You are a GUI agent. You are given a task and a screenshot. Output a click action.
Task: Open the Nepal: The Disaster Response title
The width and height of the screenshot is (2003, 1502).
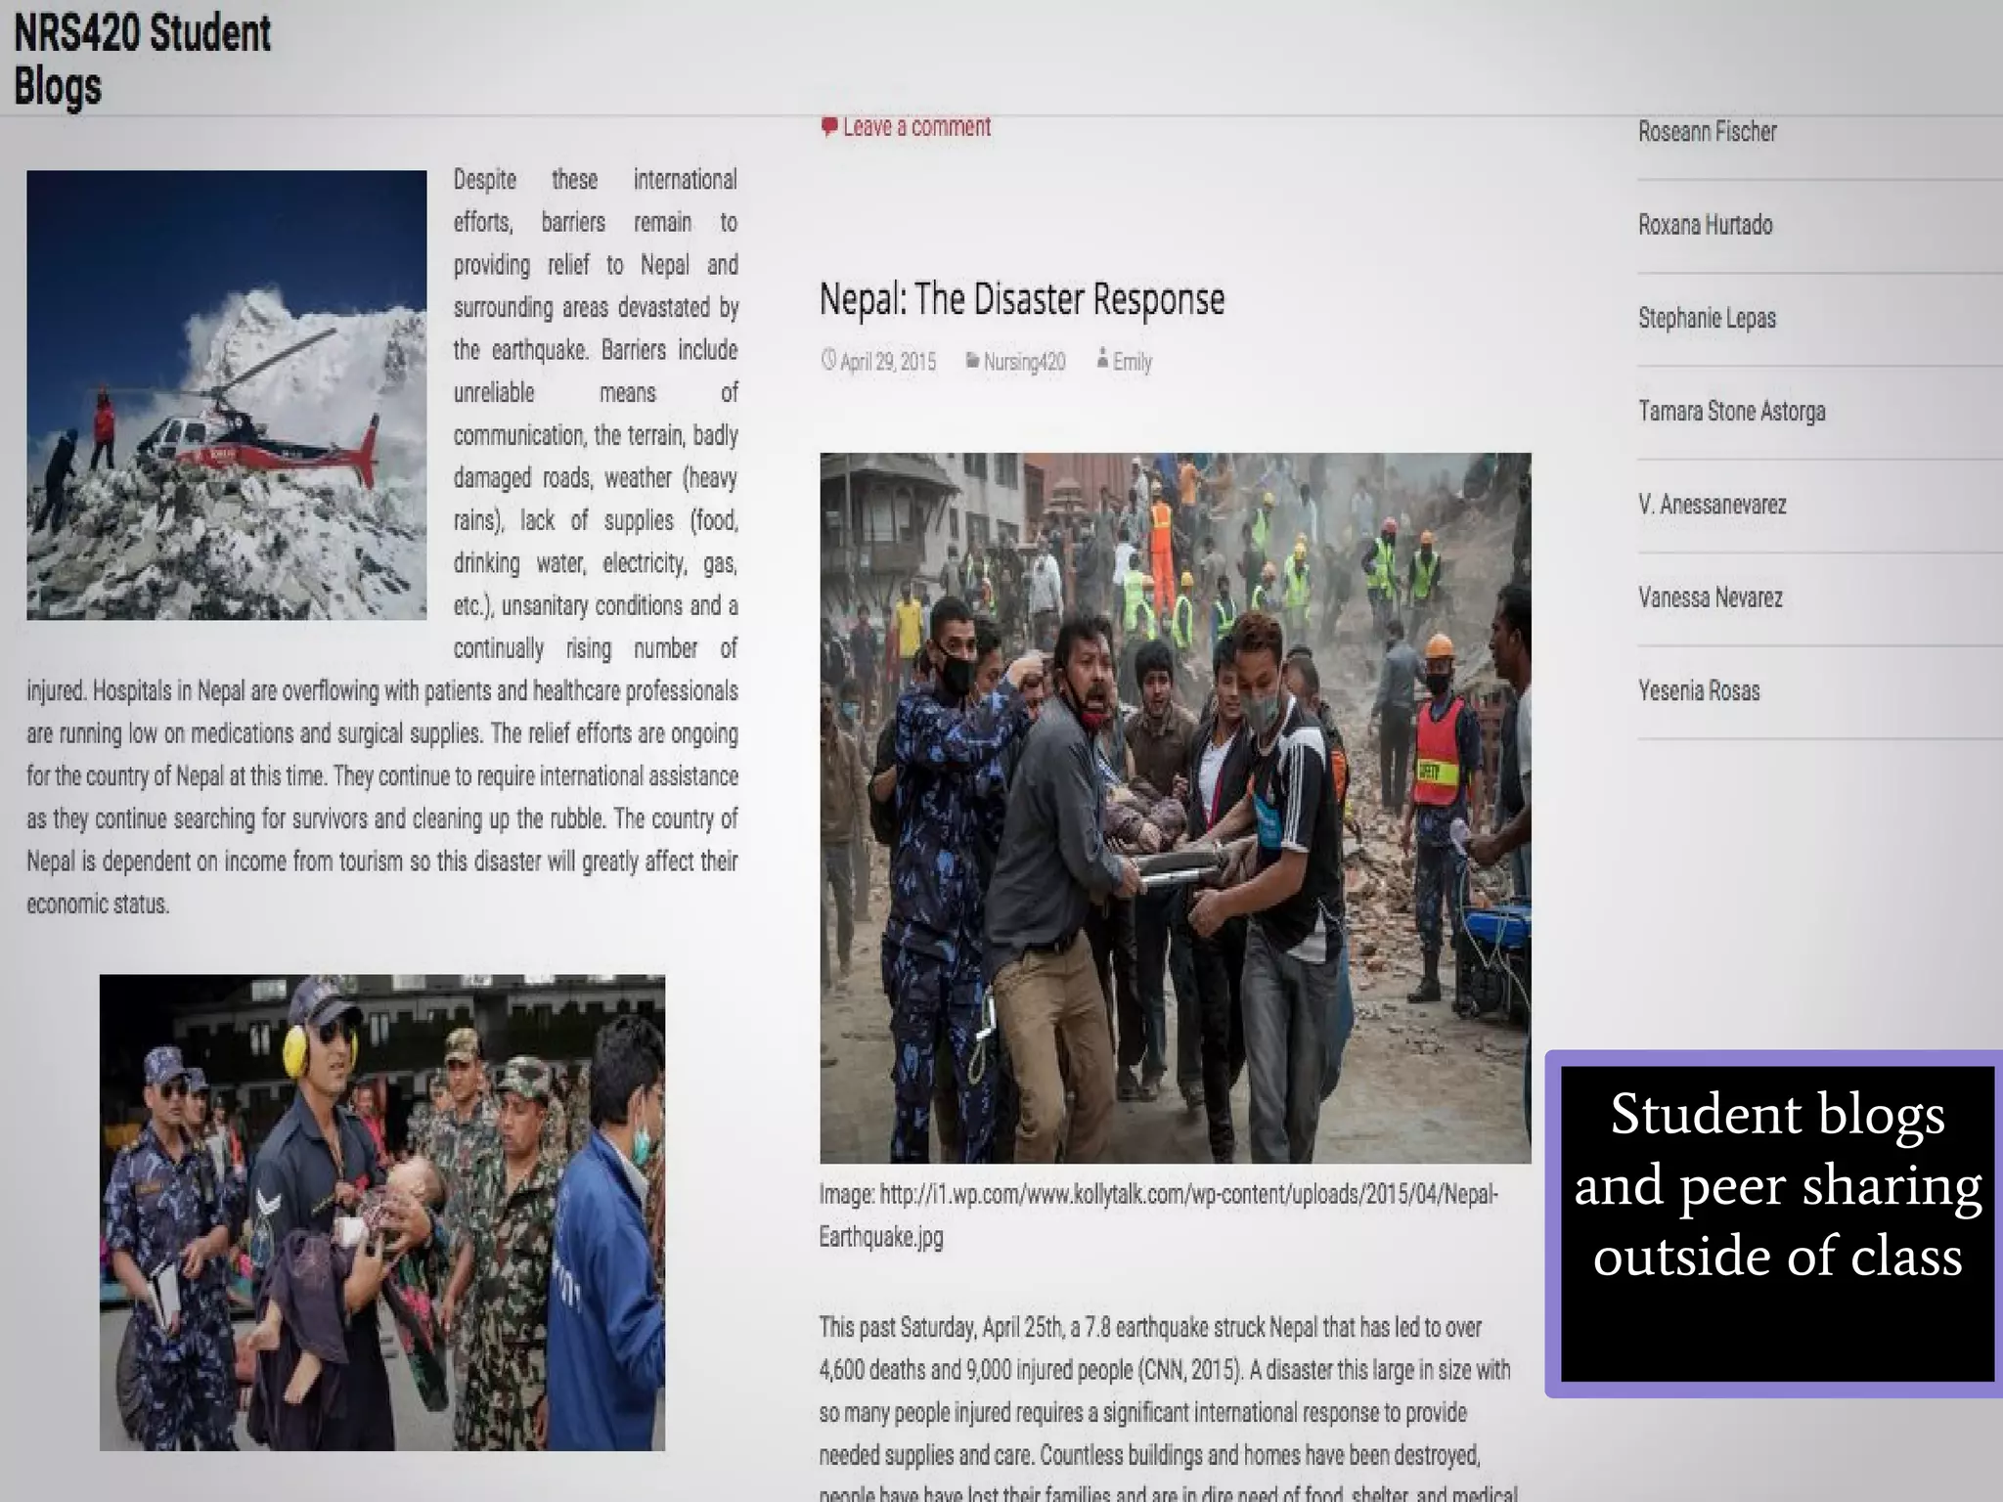(x=1021, y=299)
